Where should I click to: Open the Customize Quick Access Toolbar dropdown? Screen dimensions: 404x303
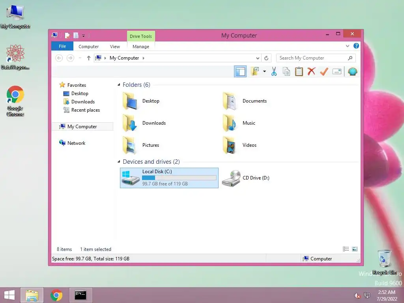tap(84, 36)
